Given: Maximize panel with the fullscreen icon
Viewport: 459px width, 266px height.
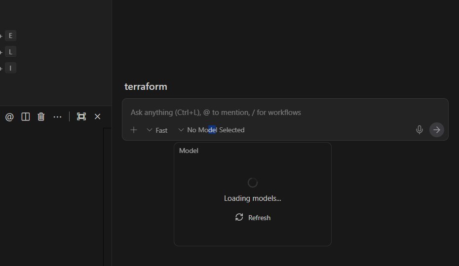Looking at the screenshot, I should pyautogui.click(x=81, y=116).
